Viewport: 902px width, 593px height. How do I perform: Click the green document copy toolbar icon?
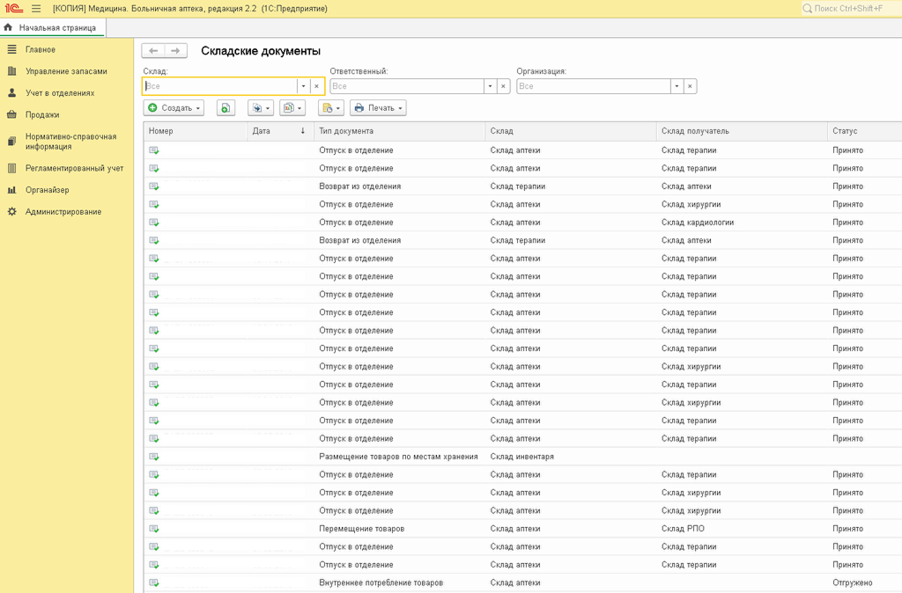click(225, 108)
